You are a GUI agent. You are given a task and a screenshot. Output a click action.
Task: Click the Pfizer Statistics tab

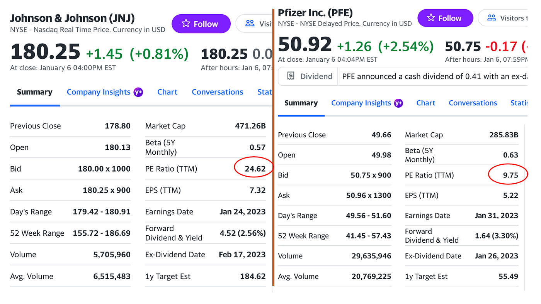pos(519,103)
